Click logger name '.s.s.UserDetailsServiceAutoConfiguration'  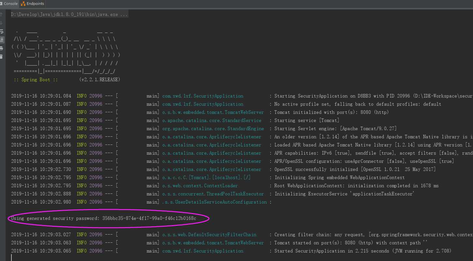(214, 202)
